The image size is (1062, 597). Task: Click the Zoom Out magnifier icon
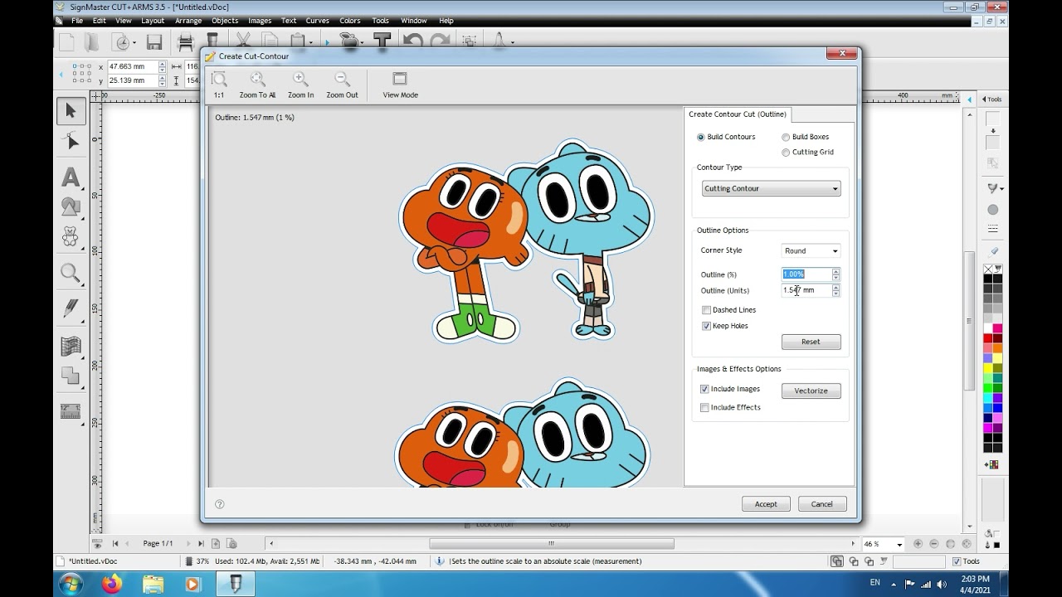pyautogui.click(x=342, y=80)
